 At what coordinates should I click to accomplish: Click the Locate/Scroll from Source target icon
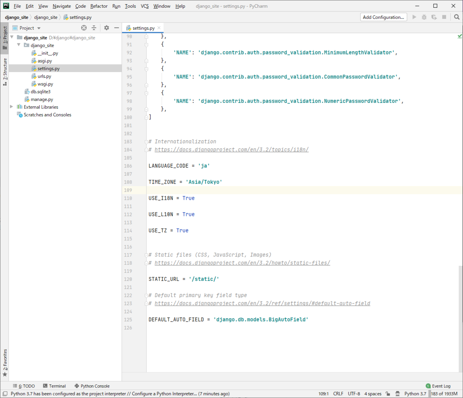[x=84, y=28]
